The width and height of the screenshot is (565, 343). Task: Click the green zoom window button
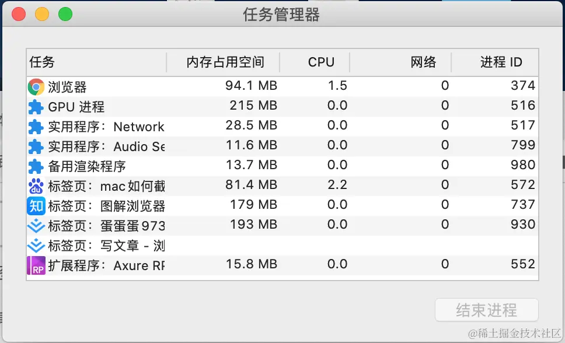[65, 14]
